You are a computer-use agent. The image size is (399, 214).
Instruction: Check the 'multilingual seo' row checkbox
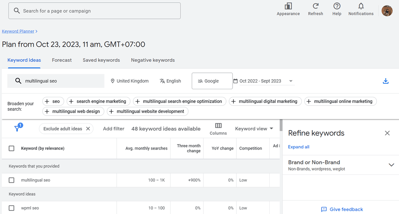pyautogui.click(x=11, y=180)
